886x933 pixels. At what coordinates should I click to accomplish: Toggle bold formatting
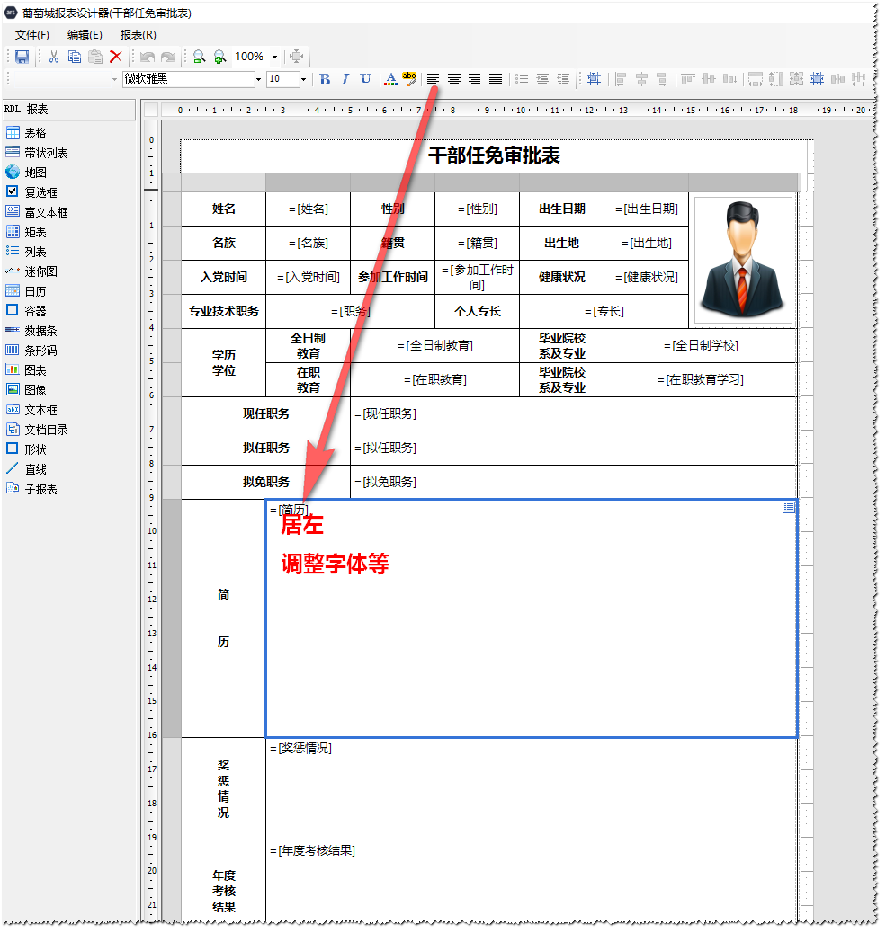[x=325, y=79]
